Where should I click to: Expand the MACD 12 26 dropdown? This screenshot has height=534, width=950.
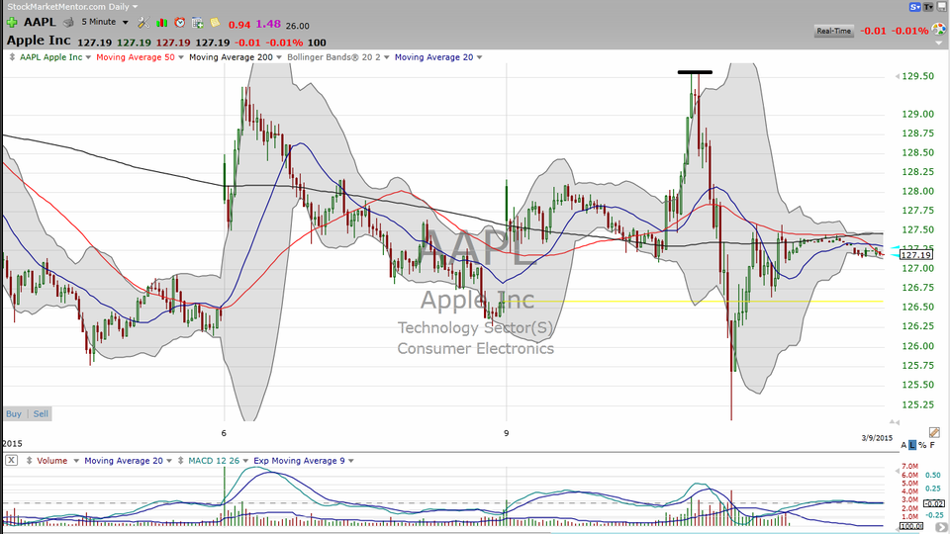(245, 461)
